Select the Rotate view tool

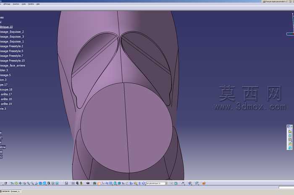pos(24,183)
